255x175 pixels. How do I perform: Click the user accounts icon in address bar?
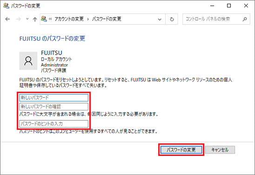click(44, 19)
